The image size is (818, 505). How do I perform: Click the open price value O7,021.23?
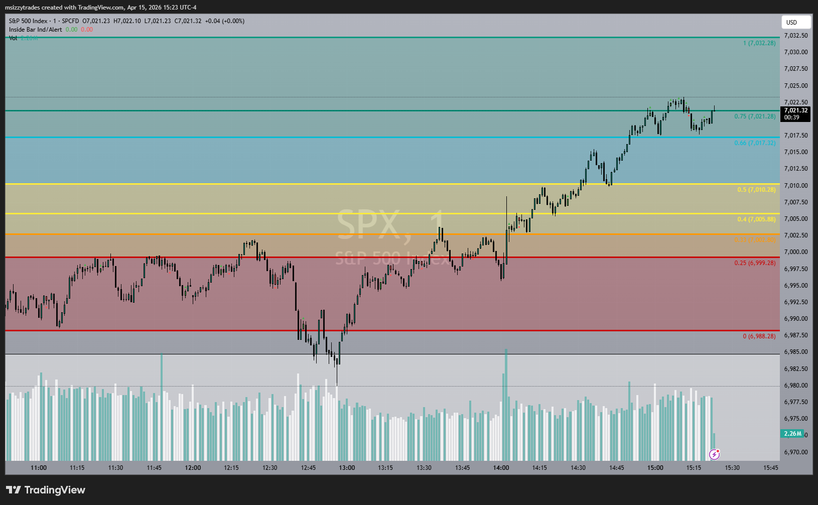click(x=96, y=21)
